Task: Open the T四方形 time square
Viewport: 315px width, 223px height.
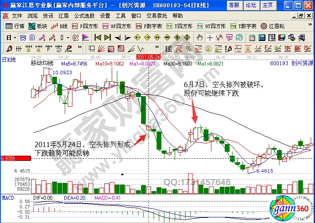Action: click(x=180, y=26)
